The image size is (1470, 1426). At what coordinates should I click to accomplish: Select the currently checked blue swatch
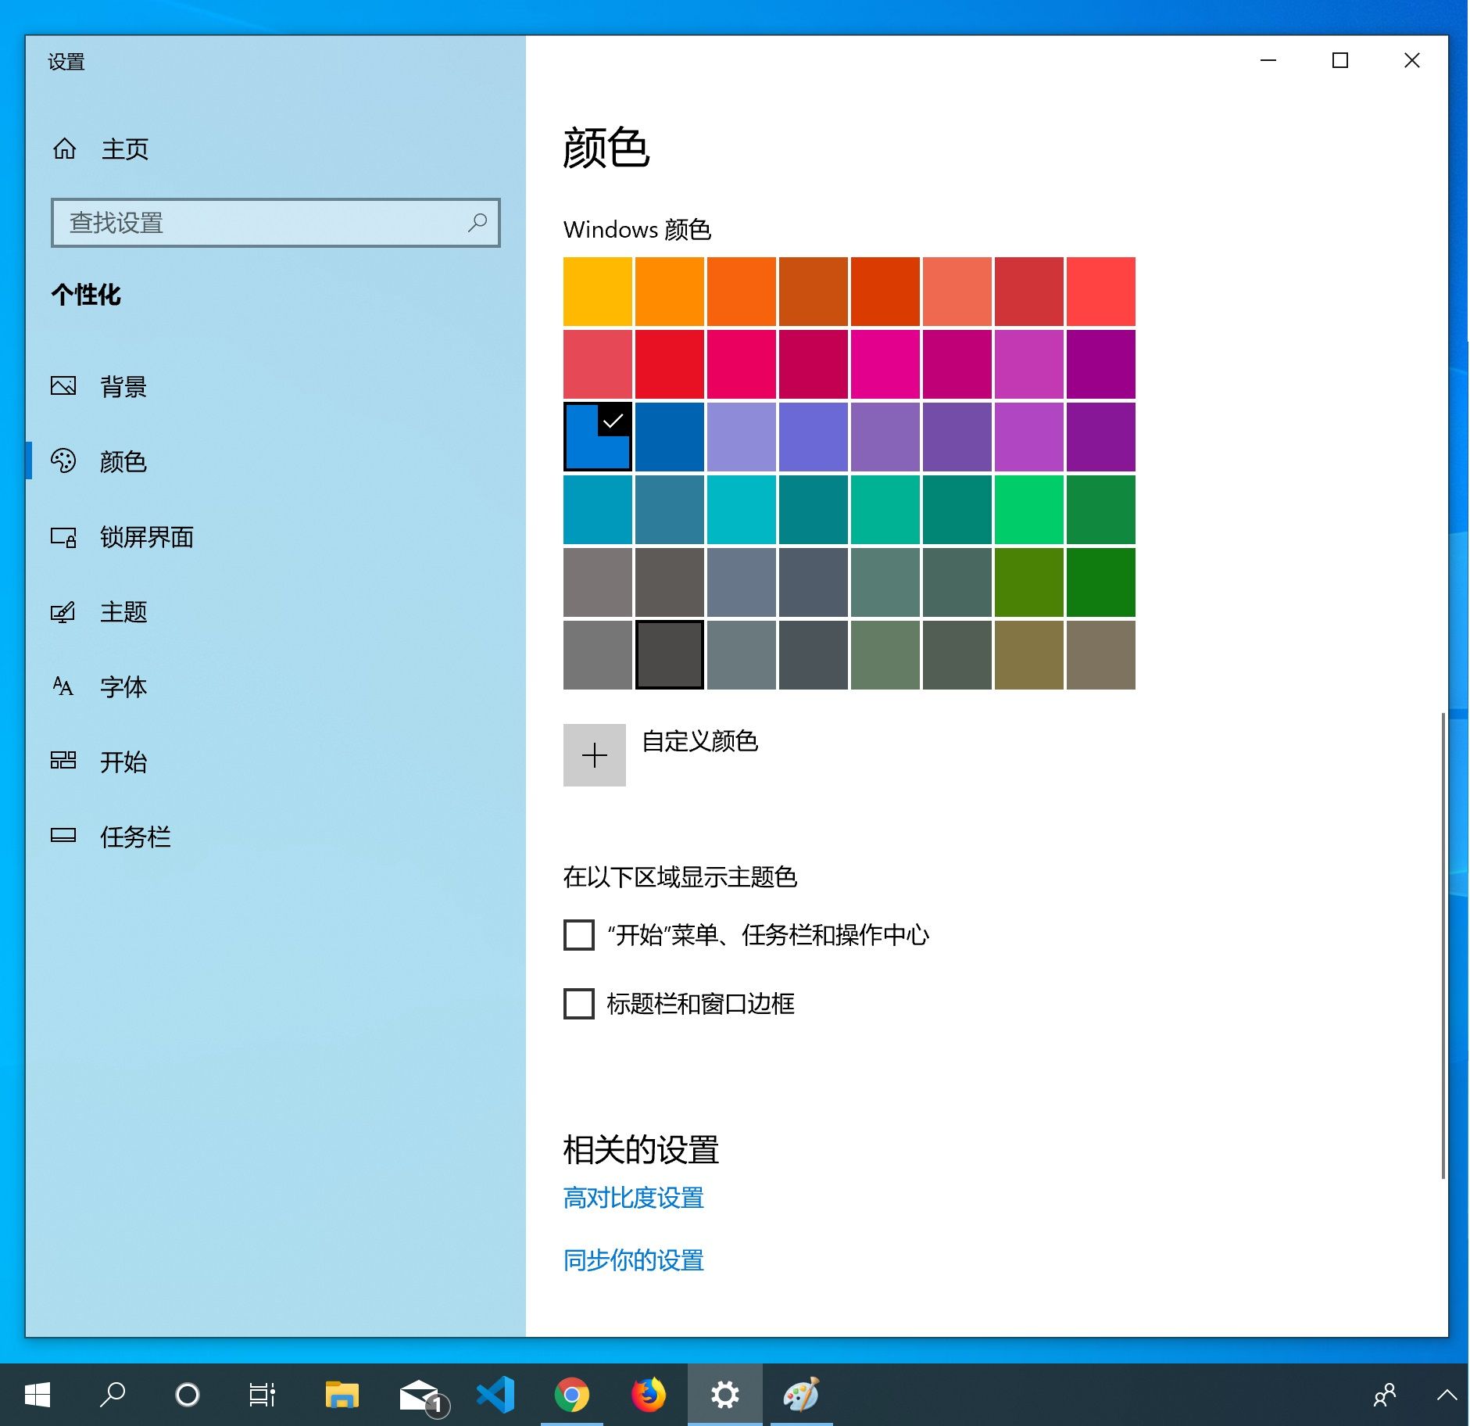click(598, 437)
